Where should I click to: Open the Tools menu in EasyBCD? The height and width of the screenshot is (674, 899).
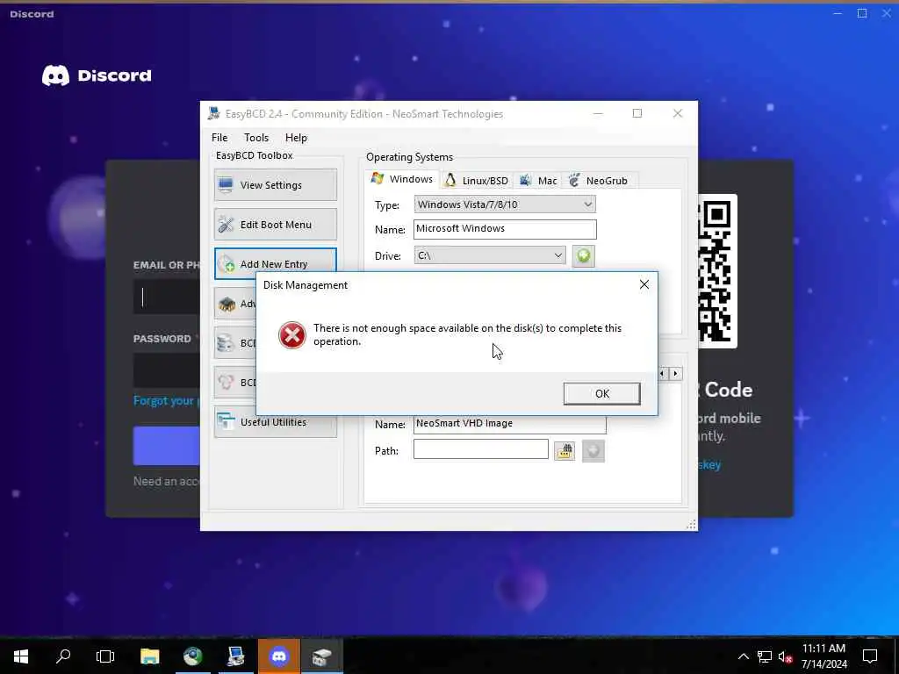256,138
